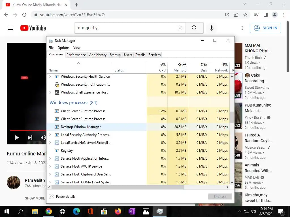Go back with browser back arrow
290x217 pixels.
coord(6,15)
